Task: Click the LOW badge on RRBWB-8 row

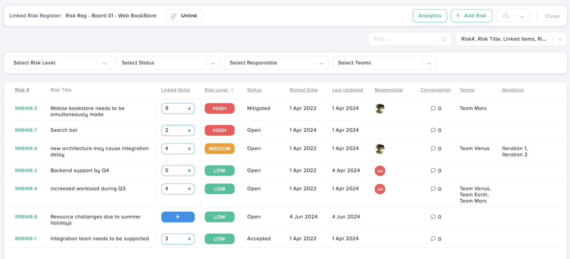Action: 219,217
